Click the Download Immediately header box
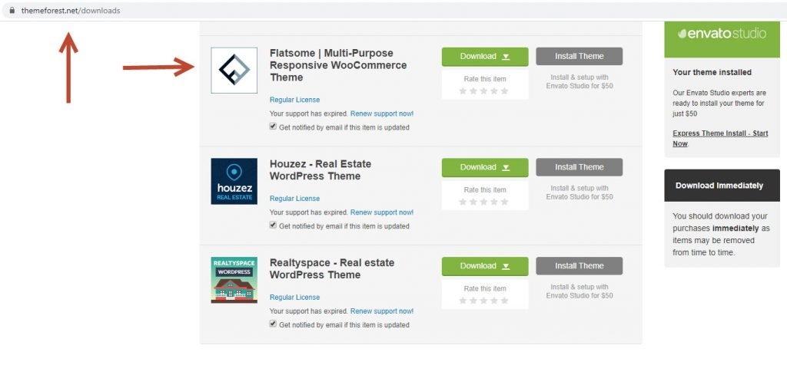The image size is (787, 365). [x=722, y=186]
